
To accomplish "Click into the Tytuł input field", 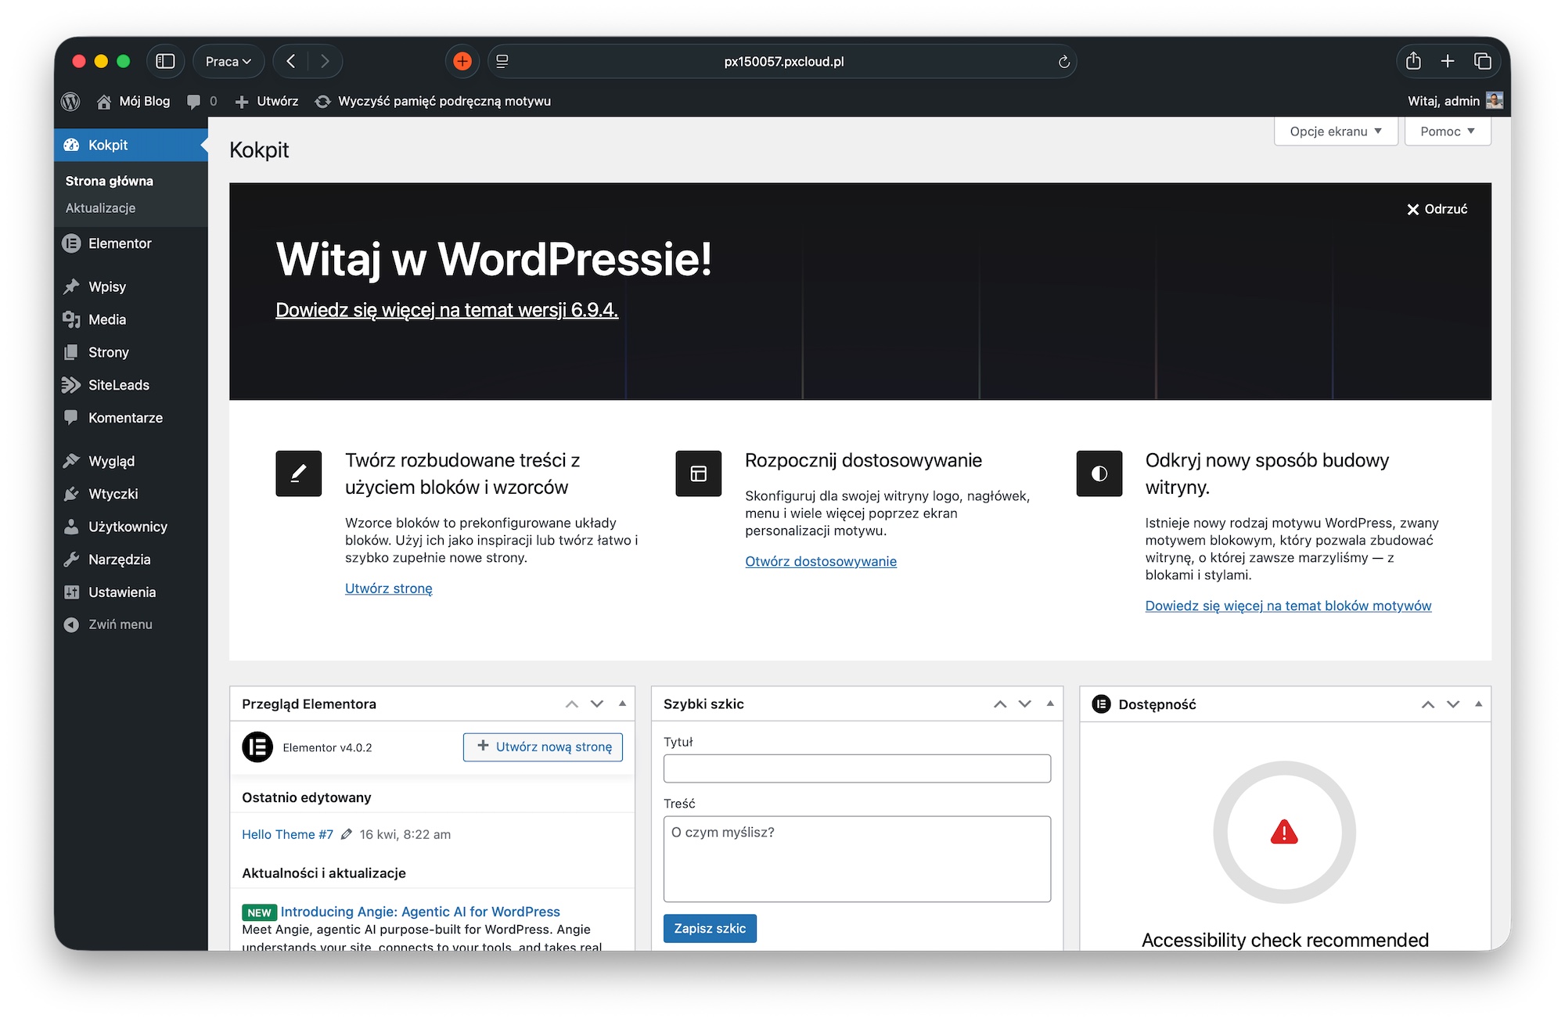I will [x=857, y=768].
